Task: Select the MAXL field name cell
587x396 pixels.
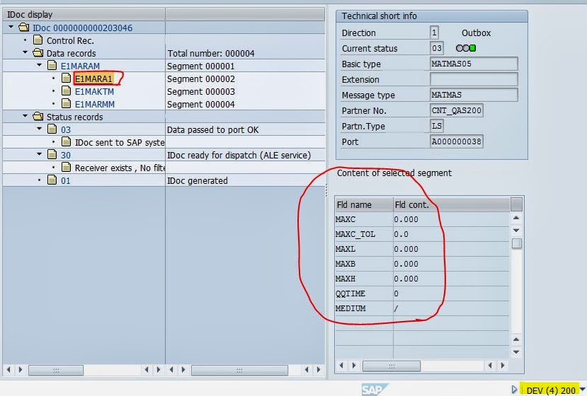Action: click(364, 249)
